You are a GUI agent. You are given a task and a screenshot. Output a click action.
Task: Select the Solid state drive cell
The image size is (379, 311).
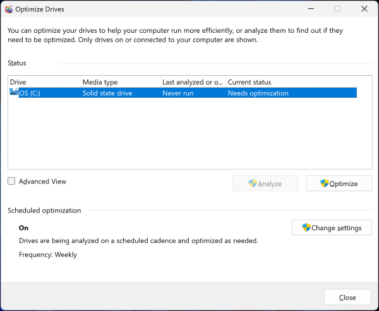[x=109, y=93]
